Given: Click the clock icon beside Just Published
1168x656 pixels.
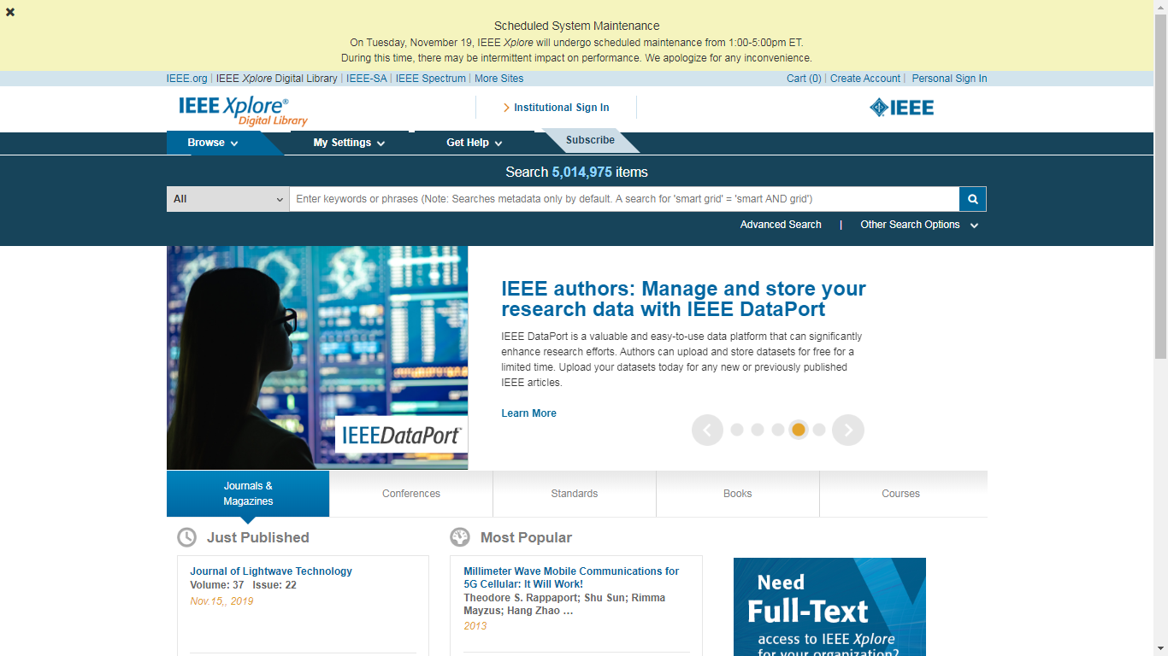Looking at the screenshot, I should (x=186, y=537).
